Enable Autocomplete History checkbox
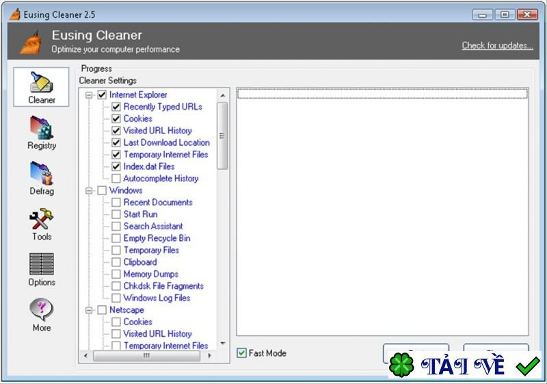The height and width of the screenshot is (384, 547). 116,179
